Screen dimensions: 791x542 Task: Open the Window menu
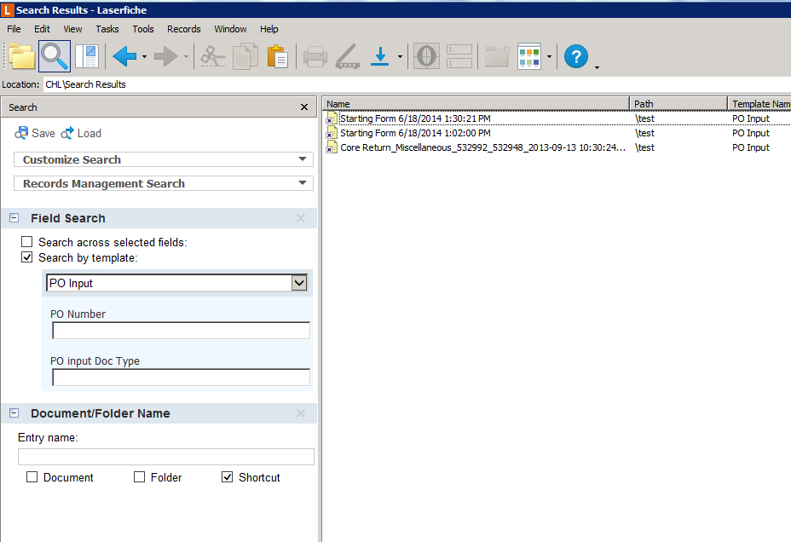(230, 29)
